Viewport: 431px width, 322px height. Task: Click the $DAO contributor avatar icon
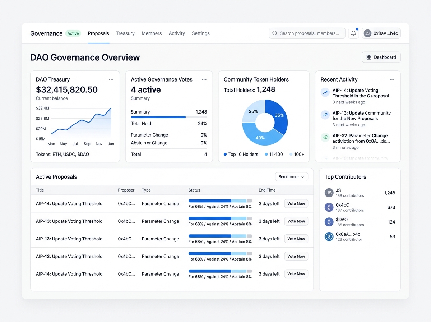tap(329, 222)
